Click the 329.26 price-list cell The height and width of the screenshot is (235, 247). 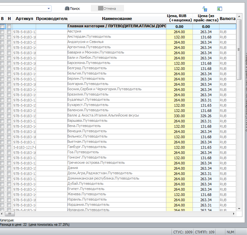(x=206, y=116)
